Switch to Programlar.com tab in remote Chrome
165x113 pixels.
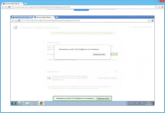pos(22,17)
